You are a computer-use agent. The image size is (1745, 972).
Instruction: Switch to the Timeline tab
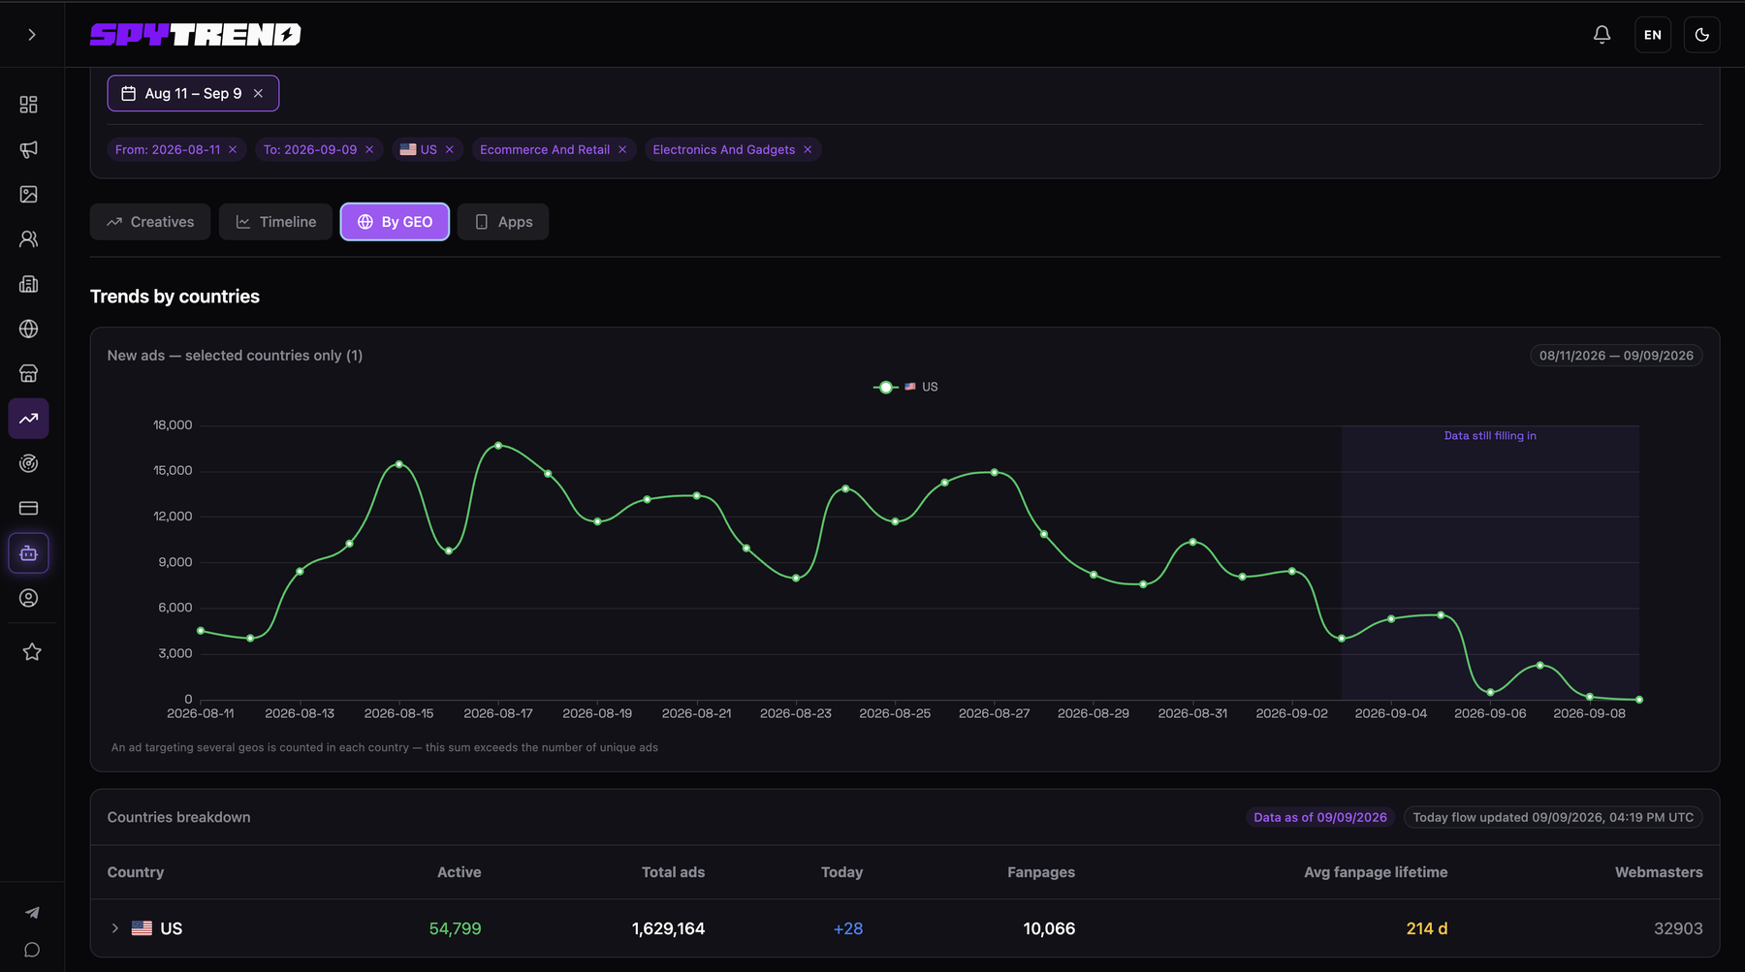pyautogui.click(x=275, y=222)
